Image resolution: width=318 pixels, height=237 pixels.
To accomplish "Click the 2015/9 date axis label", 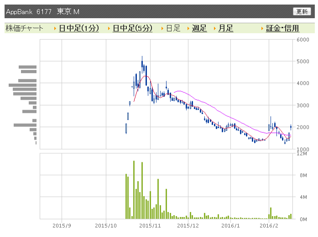I will point(62,226).
